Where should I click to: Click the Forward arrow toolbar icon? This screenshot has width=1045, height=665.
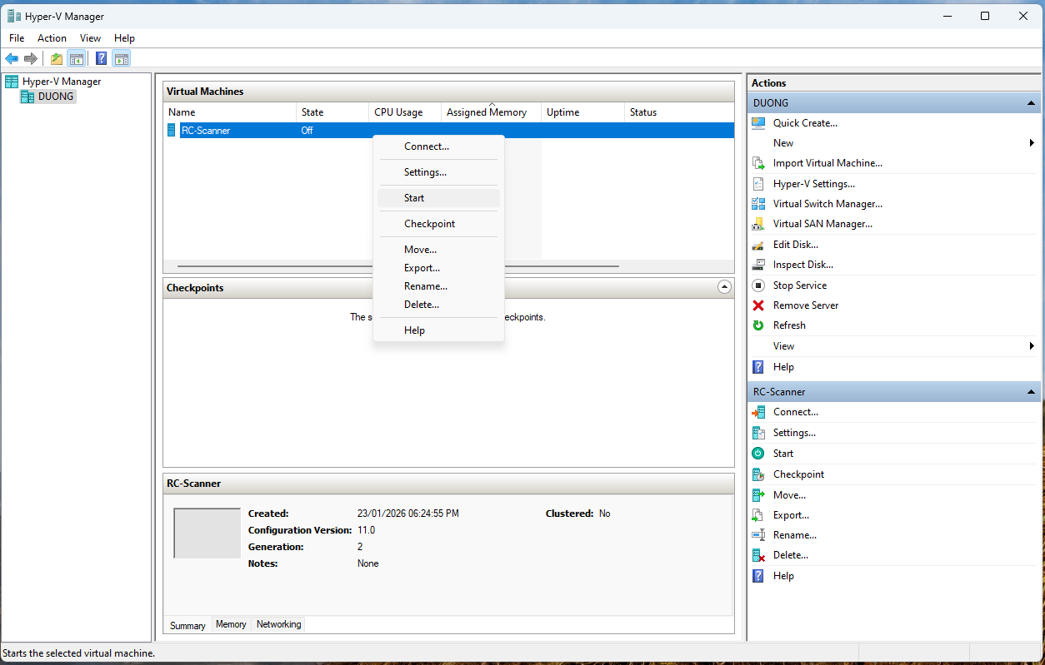(x=31, y=58)
